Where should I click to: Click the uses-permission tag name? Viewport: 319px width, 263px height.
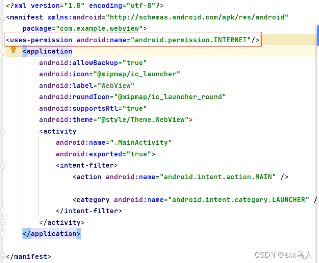[x=41, y=40]
